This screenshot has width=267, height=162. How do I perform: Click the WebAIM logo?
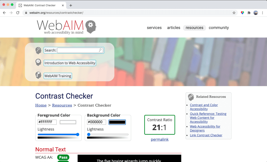[x=66, y=27]
